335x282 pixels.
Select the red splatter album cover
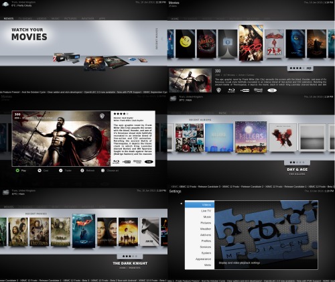point(283,137)
